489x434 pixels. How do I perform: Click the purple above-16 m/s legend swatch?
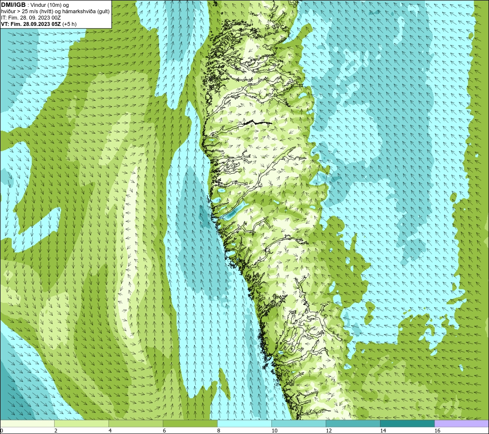(x=462, y=423)
